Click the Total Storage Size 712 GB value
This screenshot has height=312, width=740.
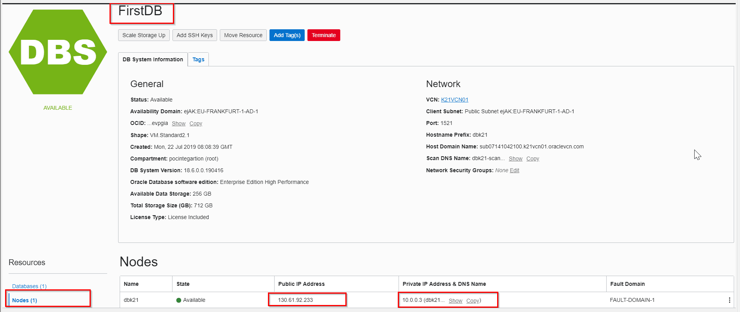(x=203, y=205)
